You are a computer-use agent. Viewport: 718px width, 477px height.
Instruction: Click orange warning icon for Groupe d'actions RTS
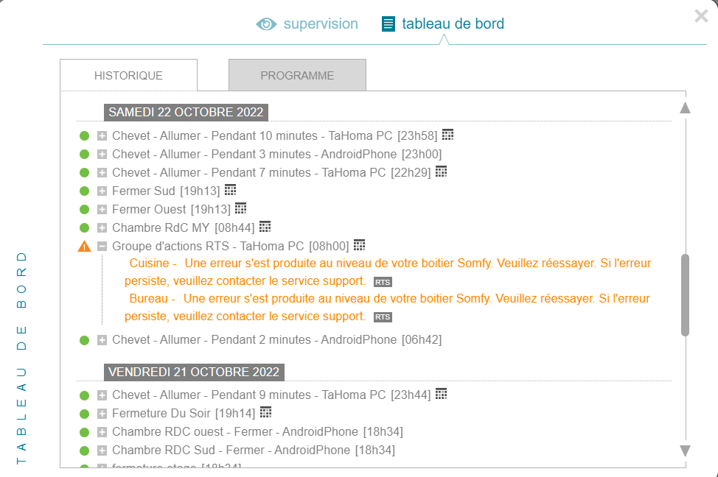(x=84, y=246)
